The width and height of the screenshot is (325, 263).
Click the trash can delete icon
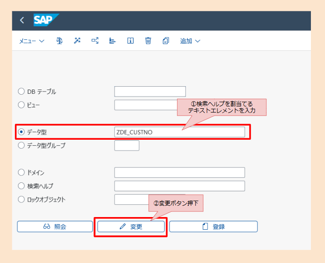tap(148, 41)
